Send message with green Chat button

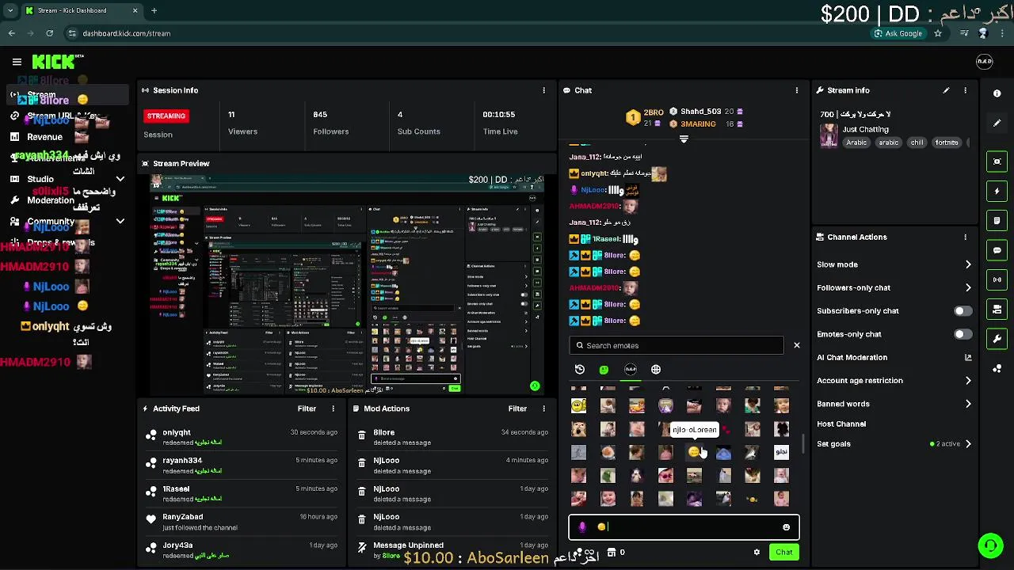(x=783, y=553)
